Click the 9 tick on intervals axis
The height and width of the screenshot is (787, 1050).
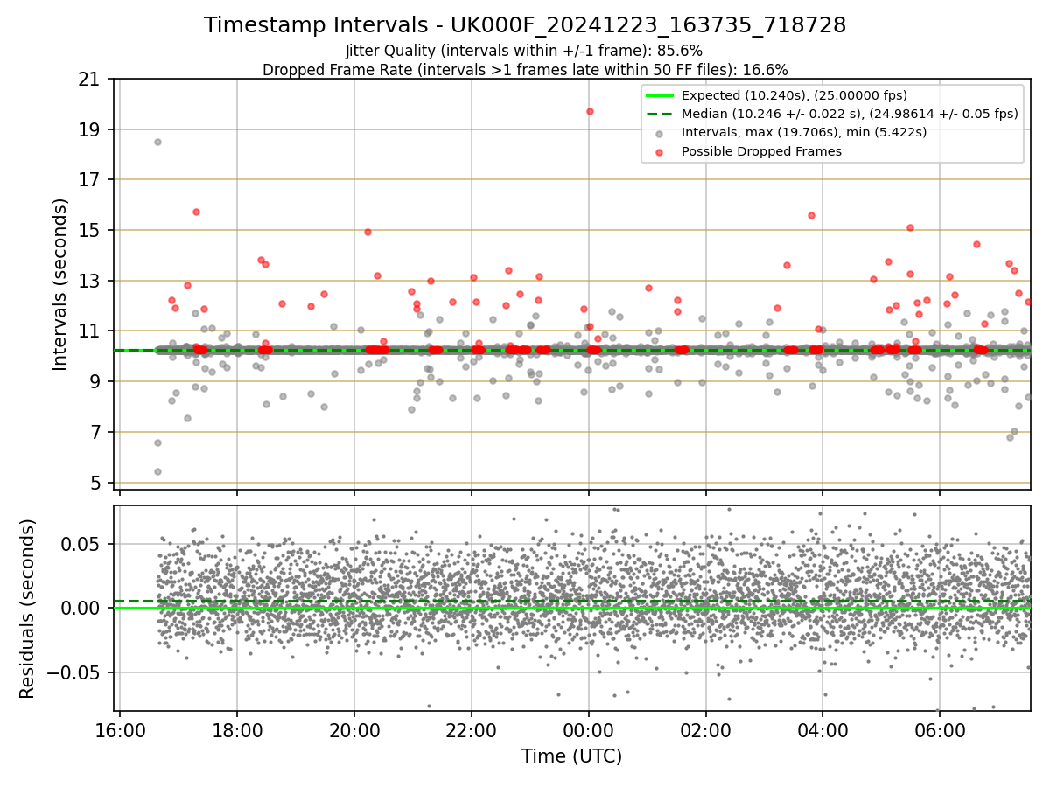94,382
